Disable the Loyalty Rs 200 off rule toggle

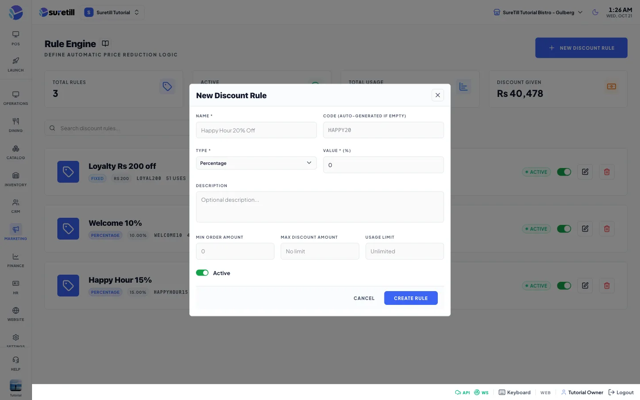[564, 172]
